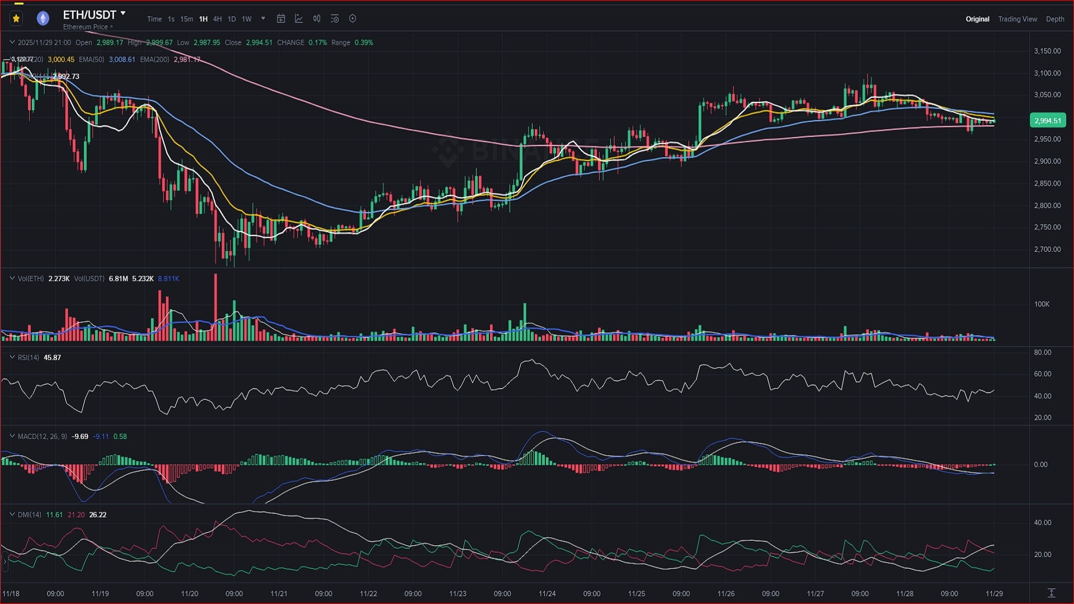Toggle the favorite star for ETH/USDT
1074x604 pixels.
16,18
